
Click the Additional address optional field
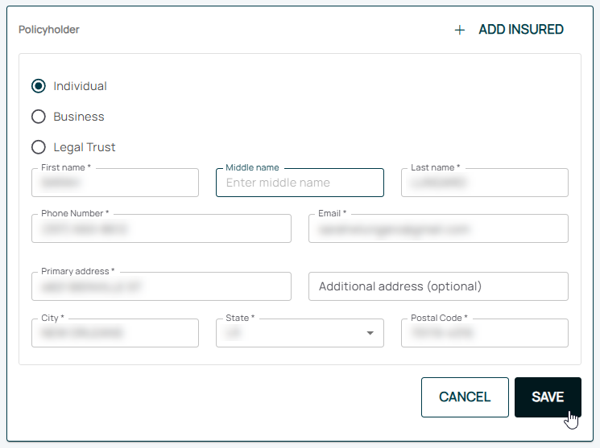(x=438, y=286)
